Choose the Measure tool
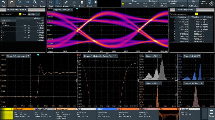Image resolution: width=215 pixels, height=120 pixels. tap(66, 3)
